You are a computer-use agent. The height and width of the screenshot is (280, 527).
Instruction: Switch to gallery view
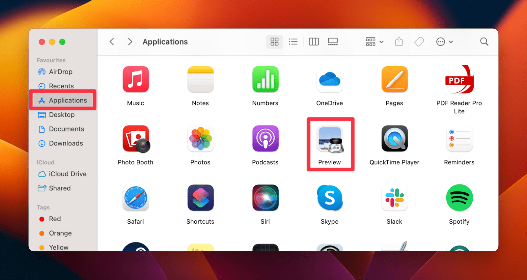coord(333,42)
